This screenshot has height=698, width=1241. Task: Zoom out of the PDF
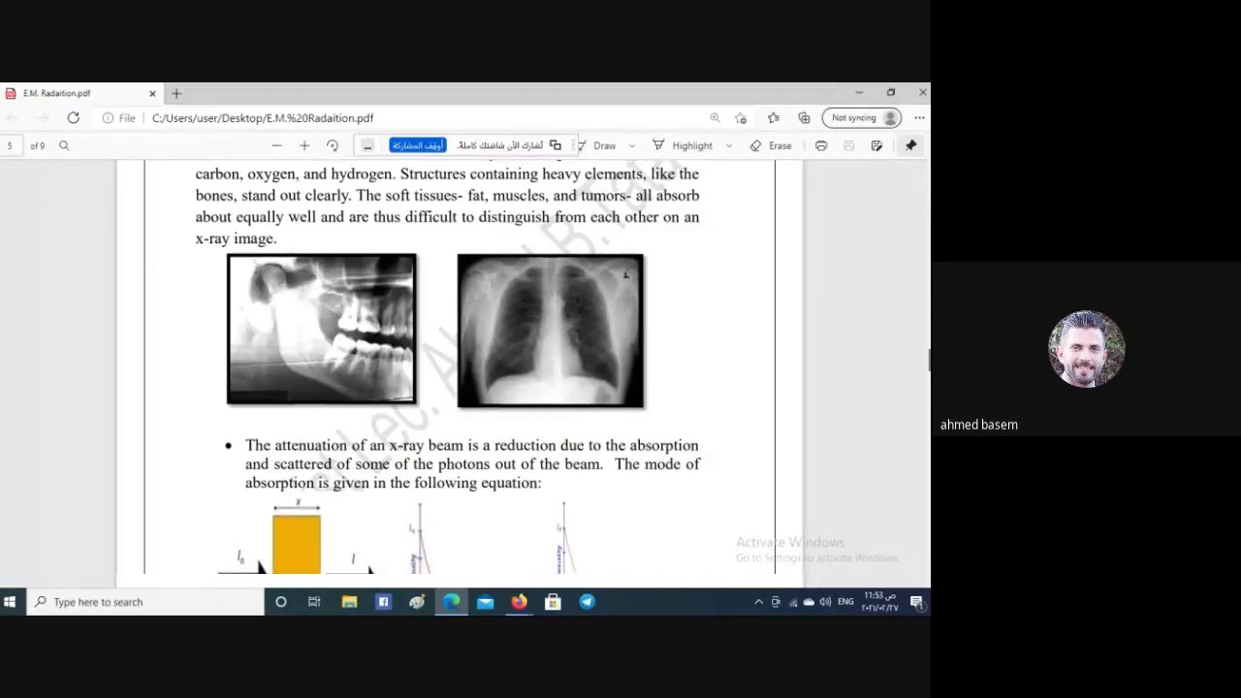point(276,145)
